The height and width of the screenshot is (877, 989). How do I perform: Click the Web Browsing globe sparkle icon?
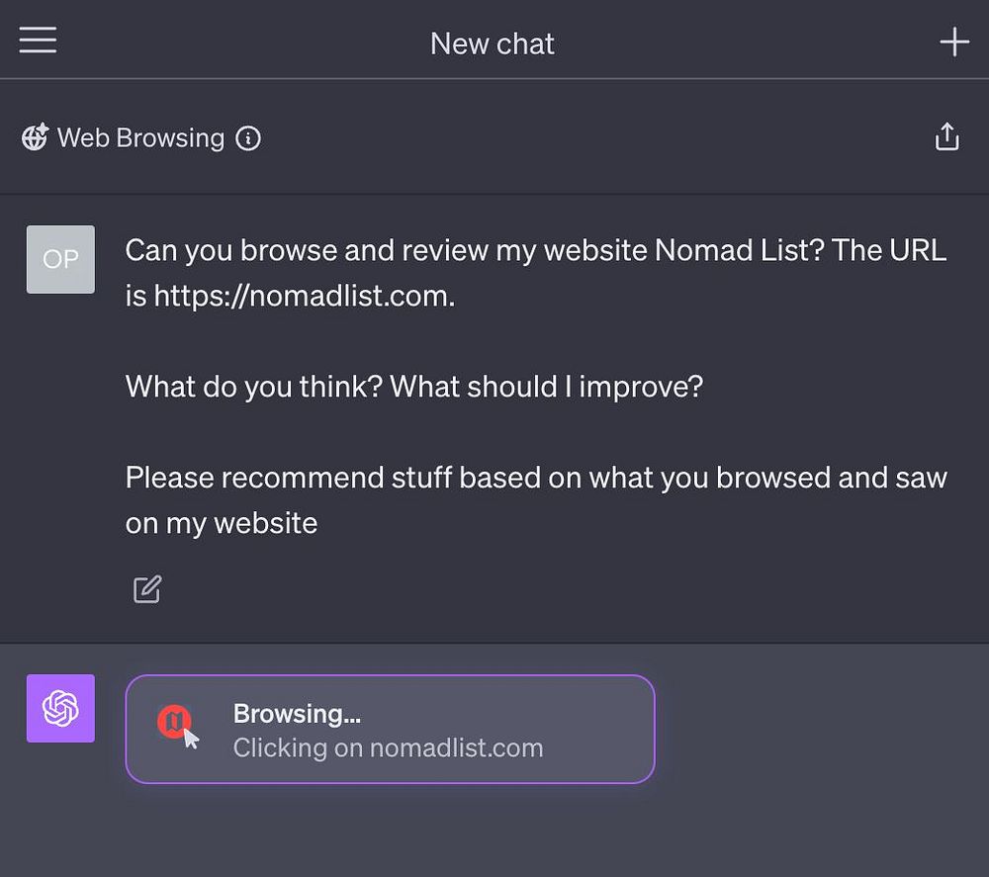pos(36,137)
